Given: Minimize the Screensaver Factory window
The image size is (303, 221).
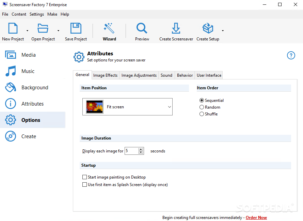Looking at the screenshot, I should [265, 4].
